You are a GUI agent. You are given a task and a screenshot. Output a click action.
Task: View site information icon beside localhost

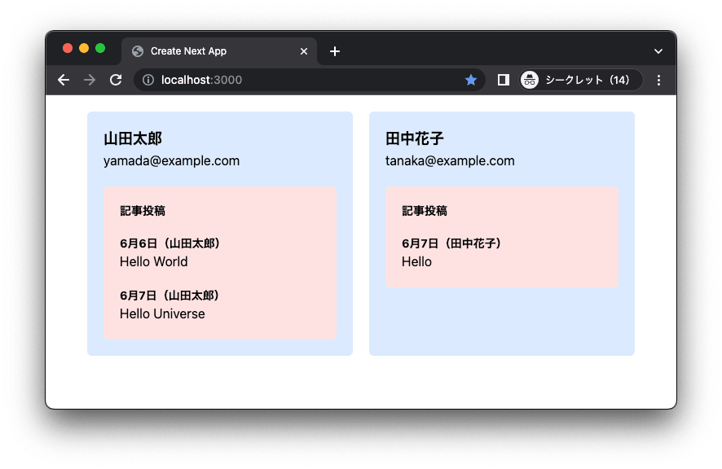148,80
